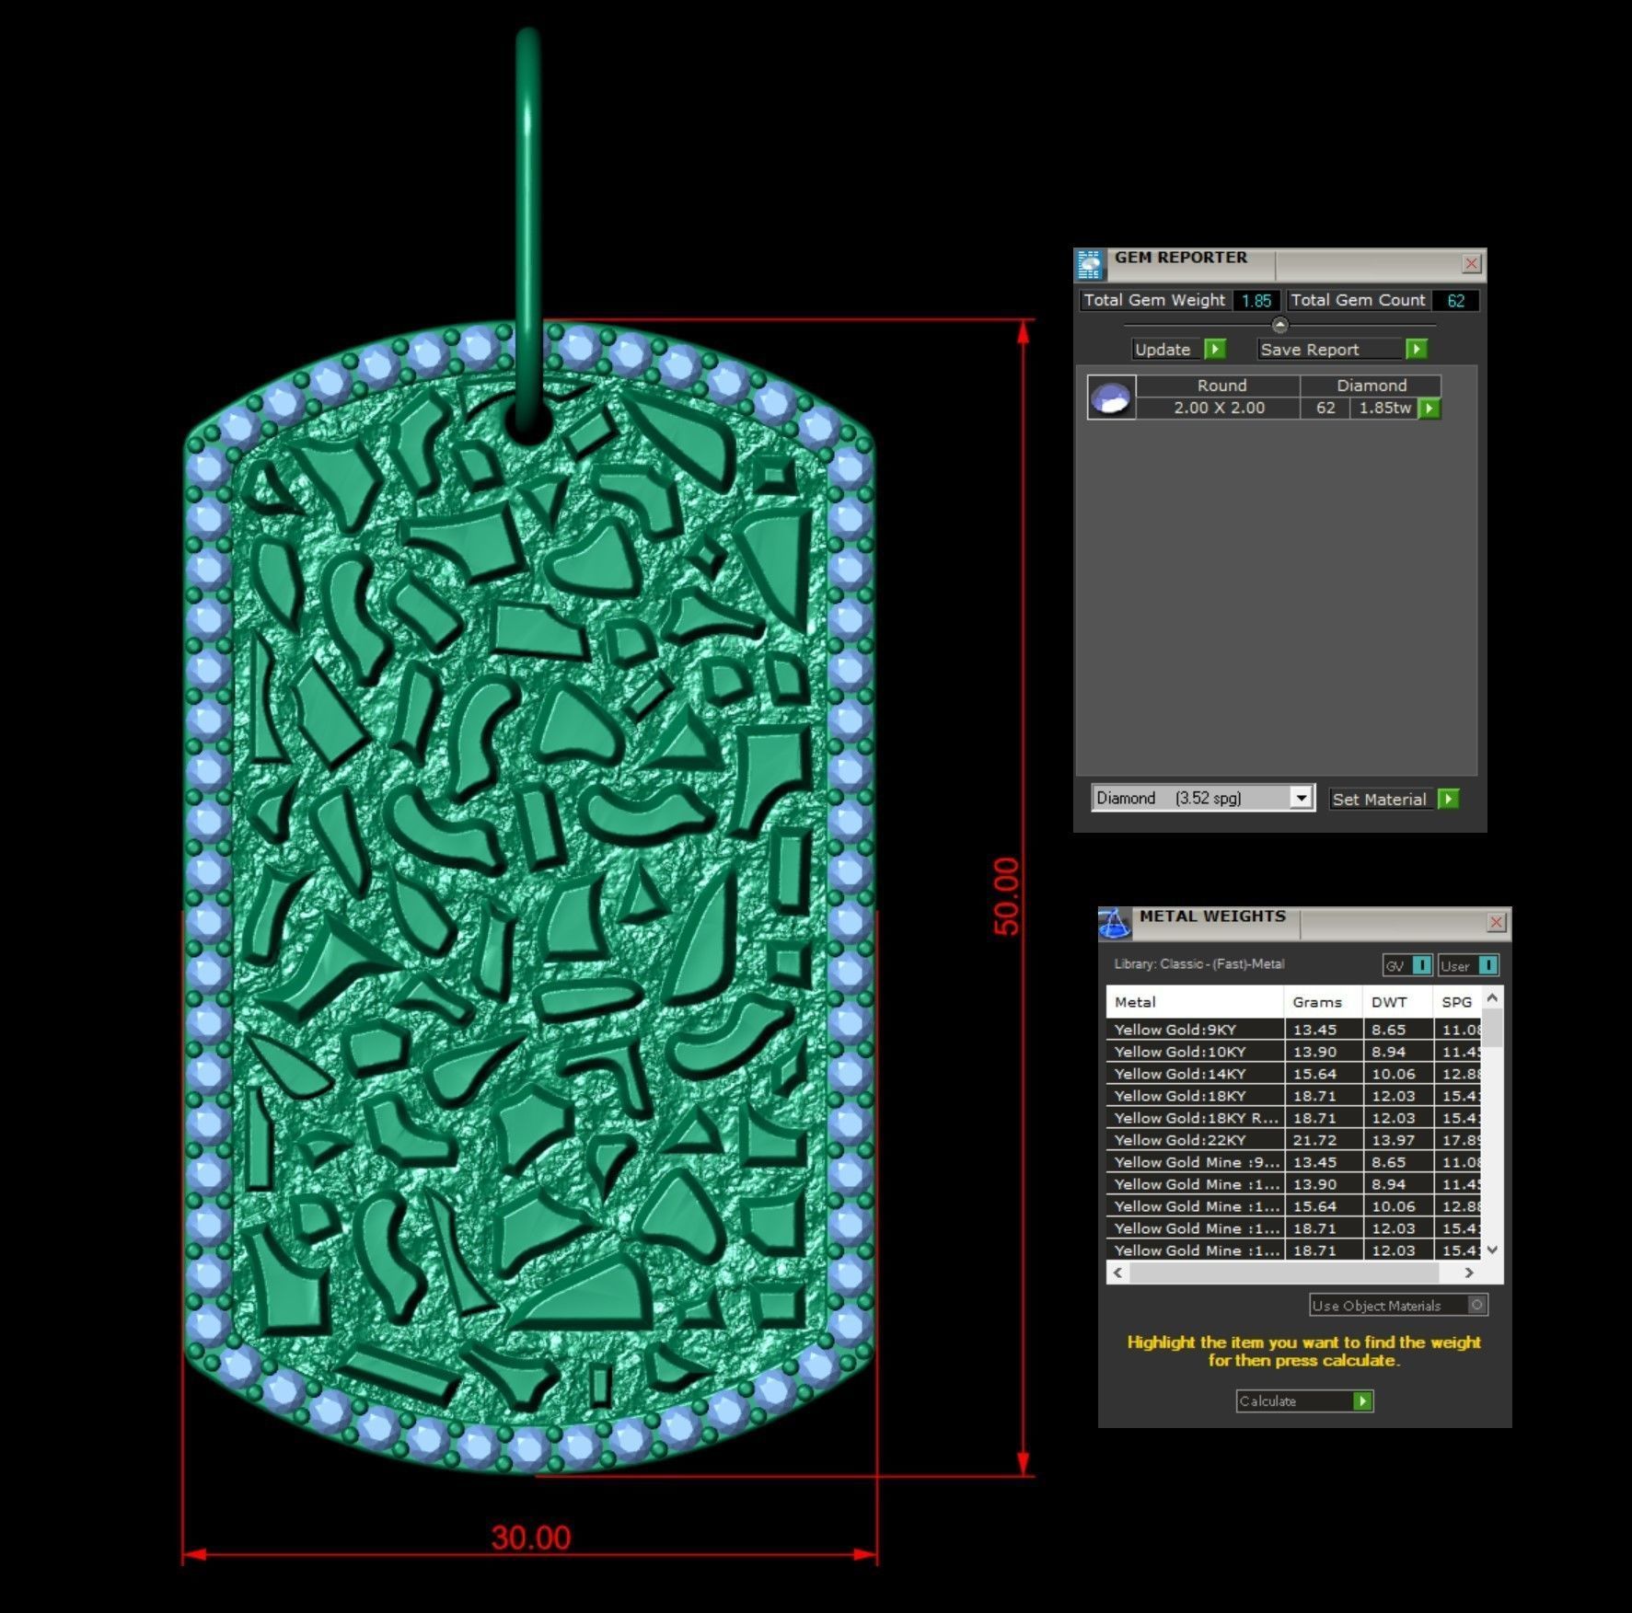Viewport: 1632px width, 1613px height.
Task: Click the 2.00 X 2.00 gem size cell
Action: pyautogui.click(x=1219, y=409)
